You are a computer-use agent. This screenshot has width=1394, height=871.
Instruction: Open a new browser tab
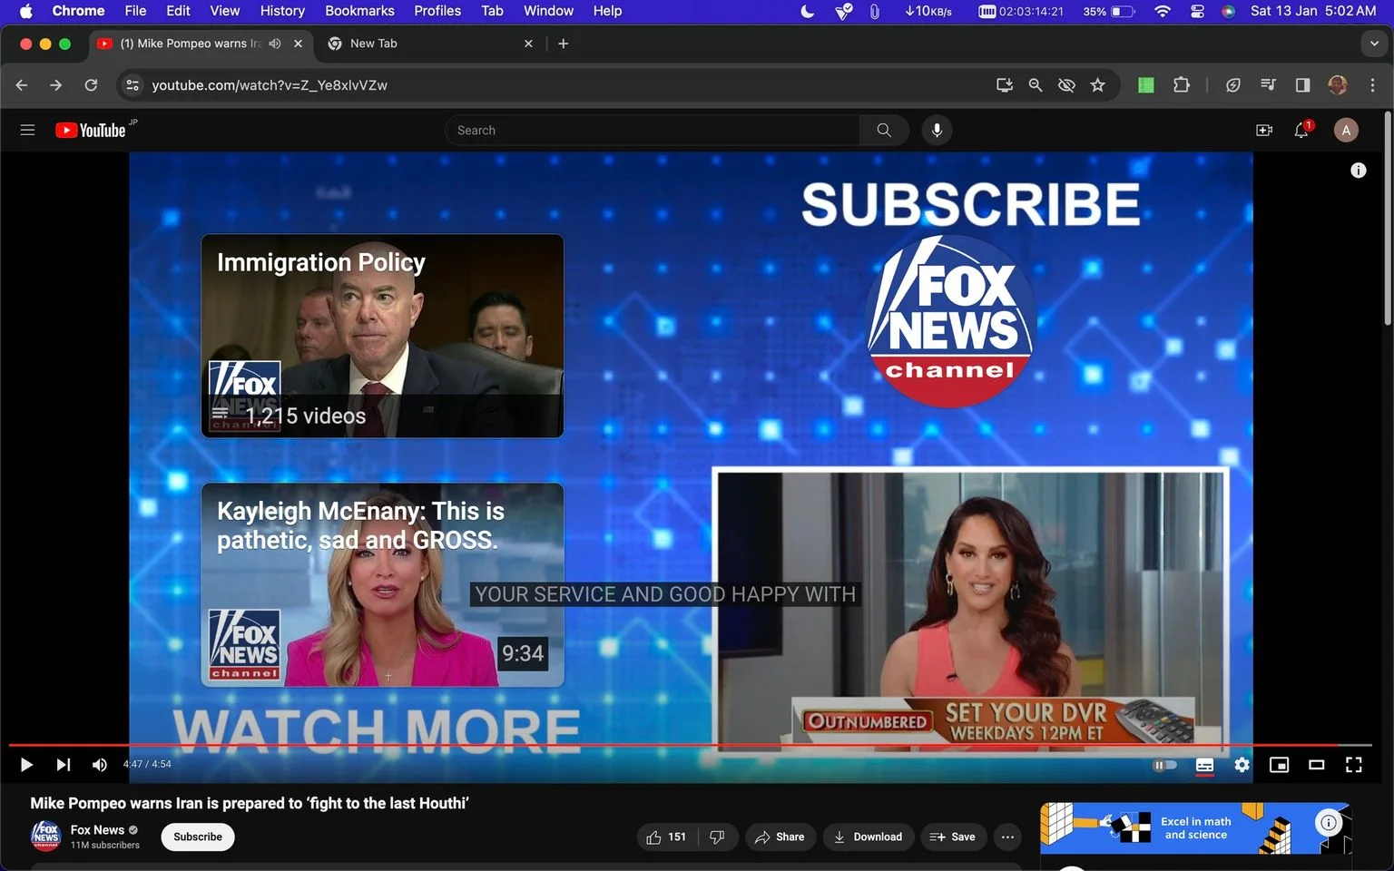coord(564,44)
